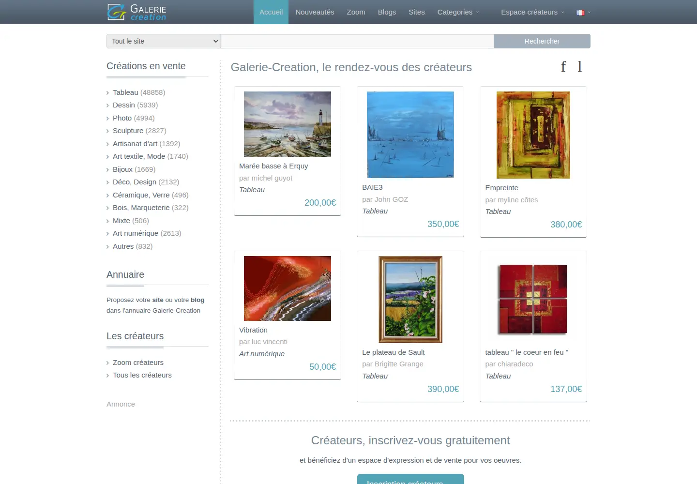Expand the Espace créateurs dropdown

(532, 12)
